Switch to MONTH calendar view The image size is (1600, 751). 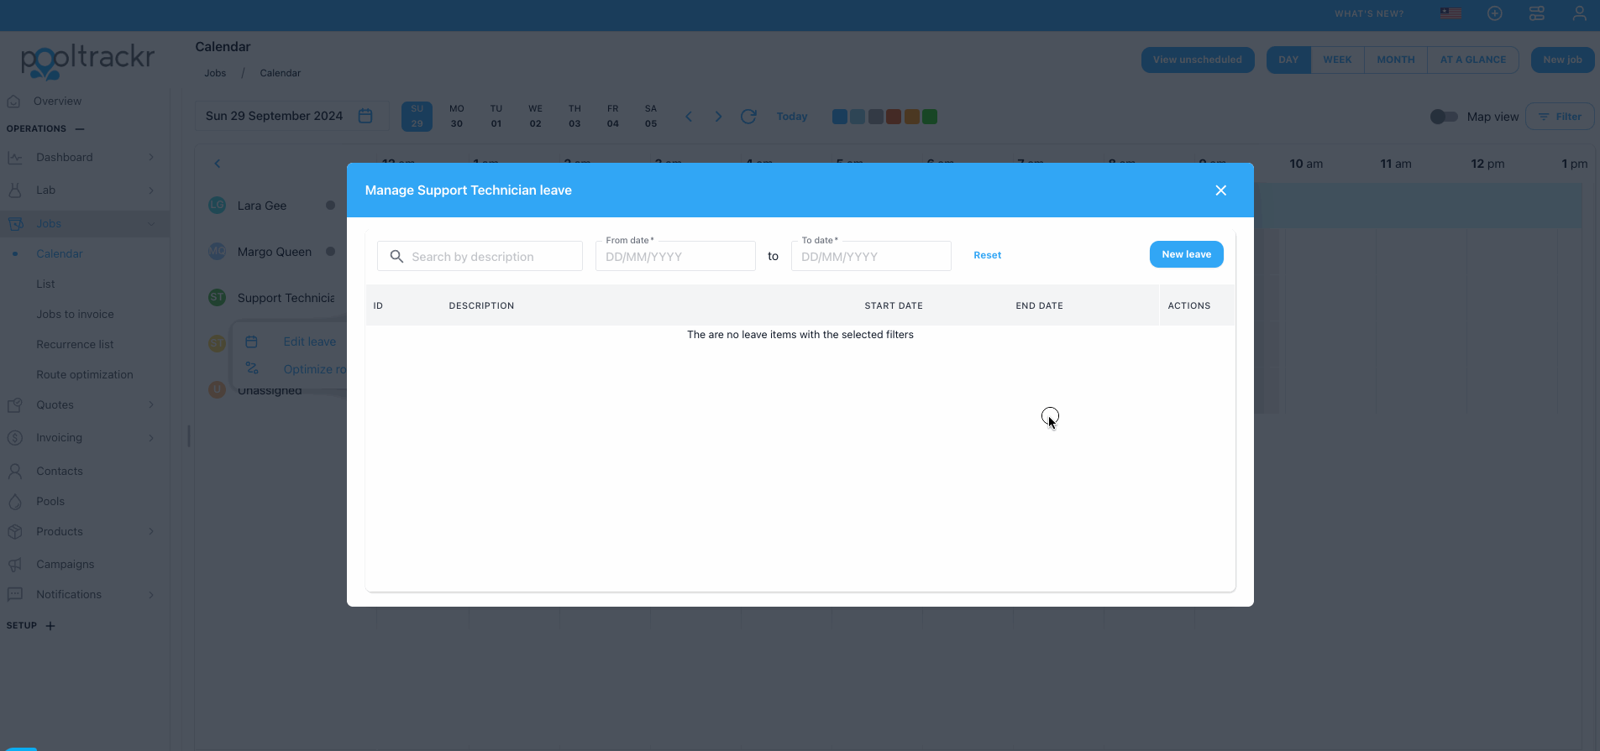pos(1396,60)
